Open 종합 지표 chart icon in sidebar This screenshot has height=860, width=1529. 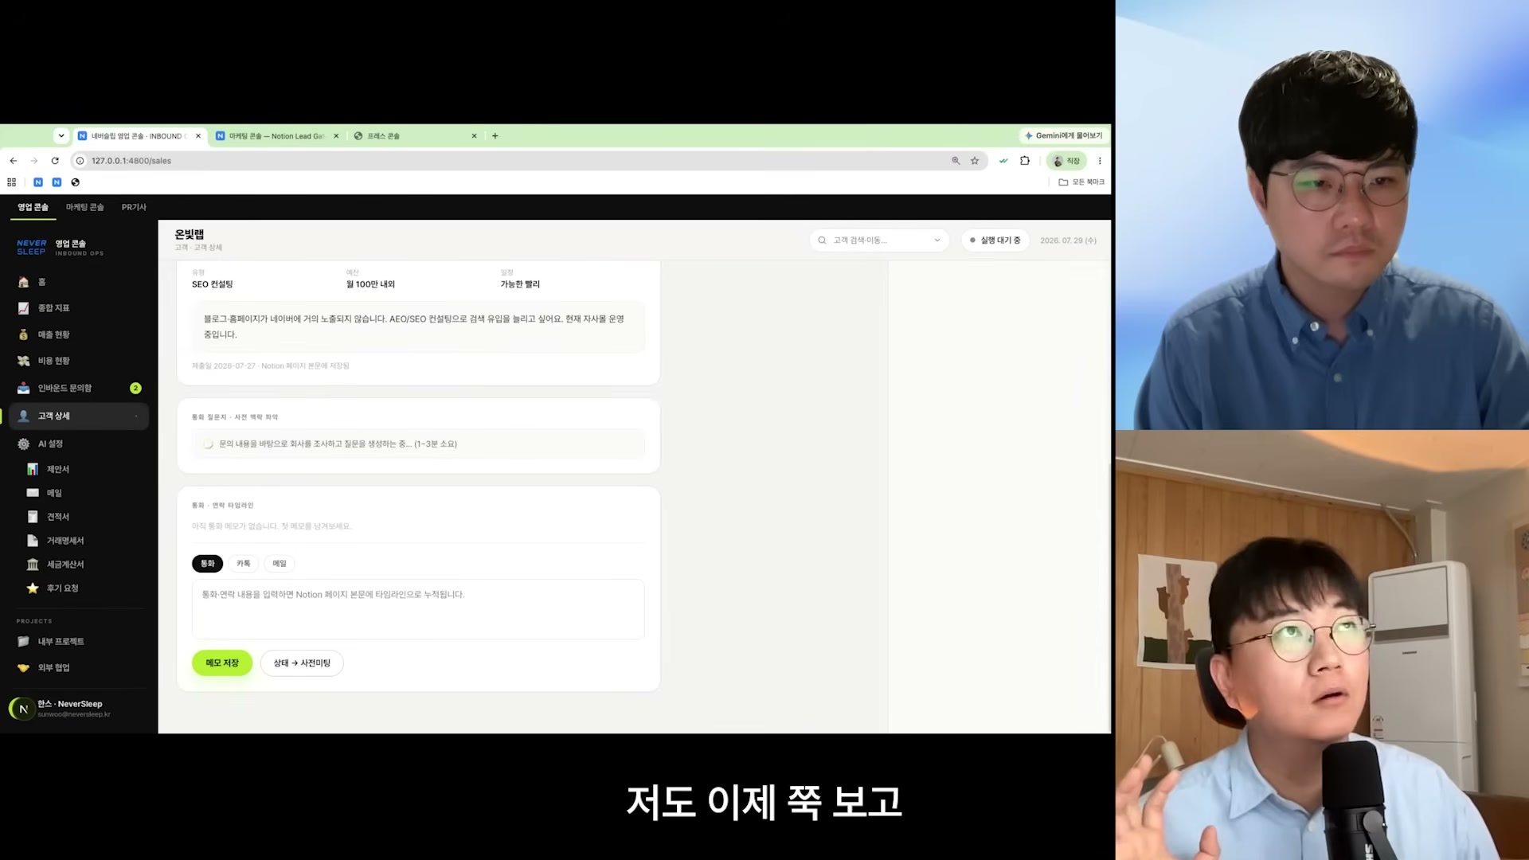[23, 308]
